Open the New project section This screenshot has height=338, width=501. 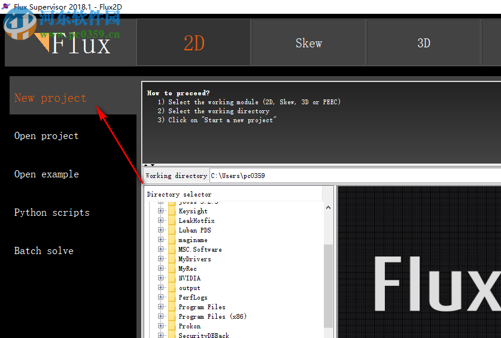pos(73,95)
